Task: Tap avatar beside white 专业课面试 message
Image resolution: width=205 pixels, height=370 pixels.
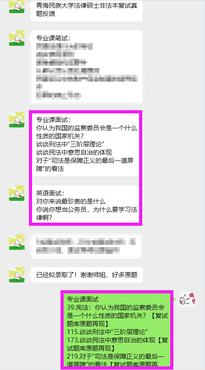Action: coord(17,120)
